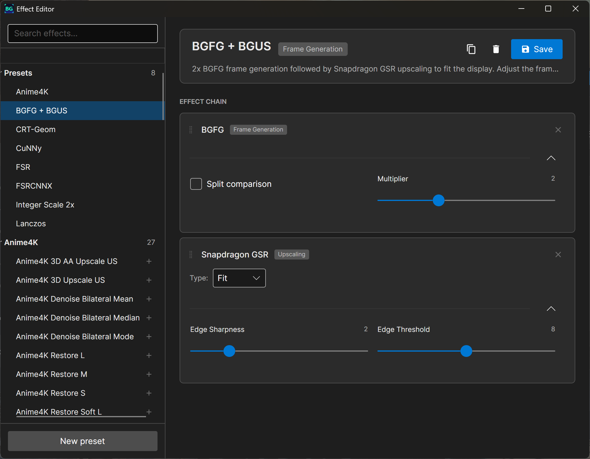Click the BG app icon in title bar
This screenshot has width=590, height=459.
[x=9, y=9]
